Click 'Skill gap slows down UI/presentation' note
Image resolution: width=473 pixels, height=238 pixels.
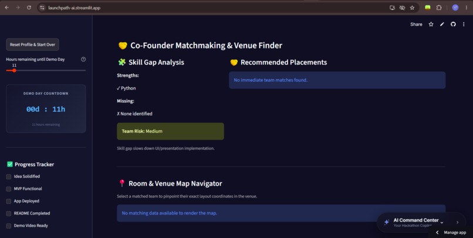pos(165,148)
